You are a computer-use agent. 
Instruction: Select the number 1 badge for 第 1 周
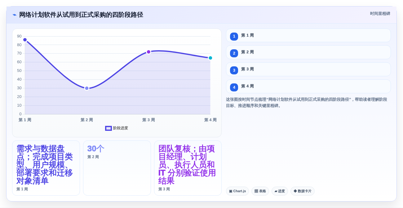tap(234, 36)
